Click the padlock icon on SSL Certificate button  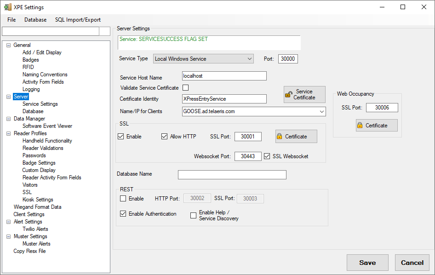[x=280, y=136]
